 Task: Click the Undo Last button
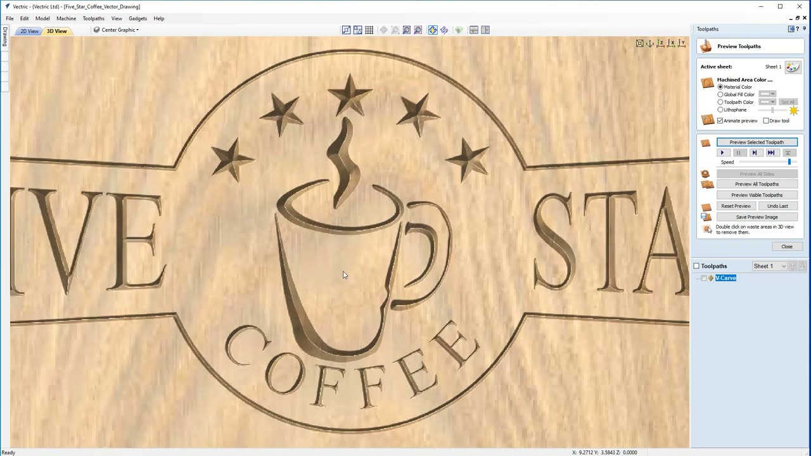point(777,206)
